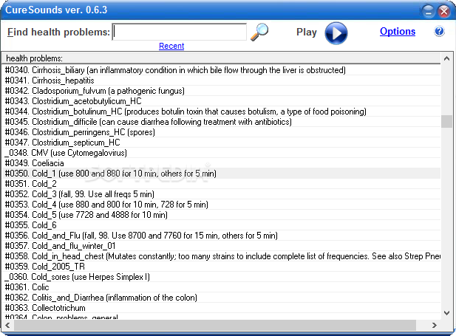Select the #0357 Cold_and_flu_winter_01 entry

point(222,246)
